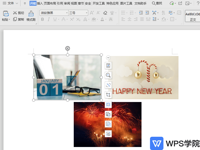200x150 pixels.
Task: Decrease font size with A- icon
Action: [98, 13]
